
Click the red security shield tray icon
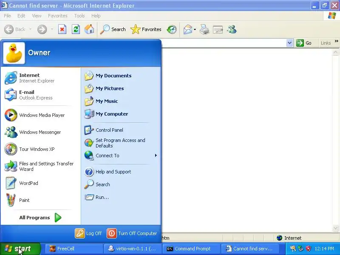309,249
